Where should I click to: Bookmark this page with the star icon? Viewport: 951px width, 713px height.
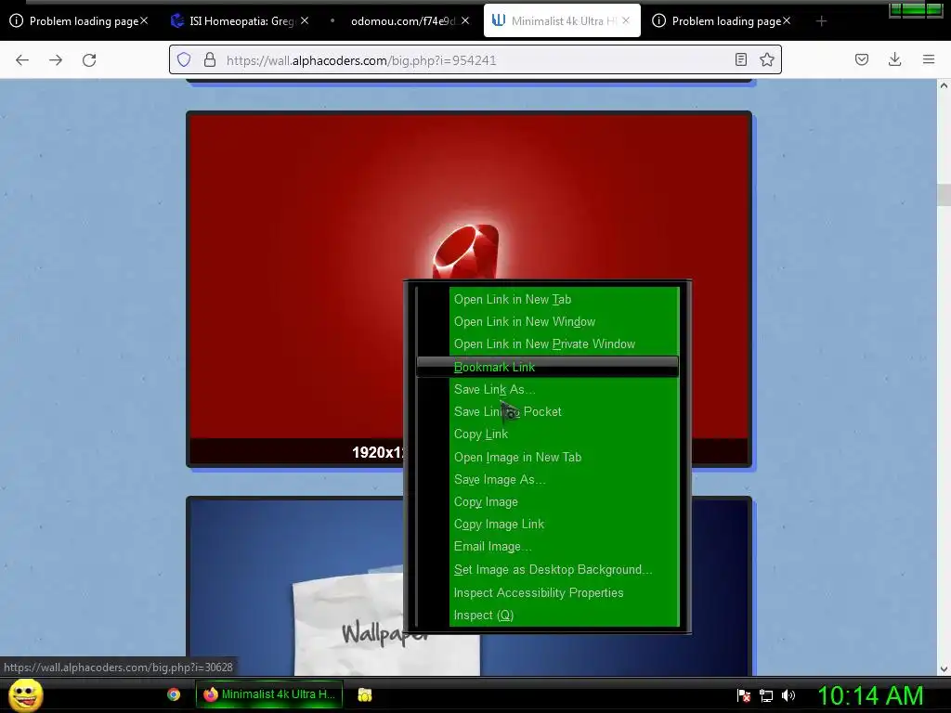766,59
